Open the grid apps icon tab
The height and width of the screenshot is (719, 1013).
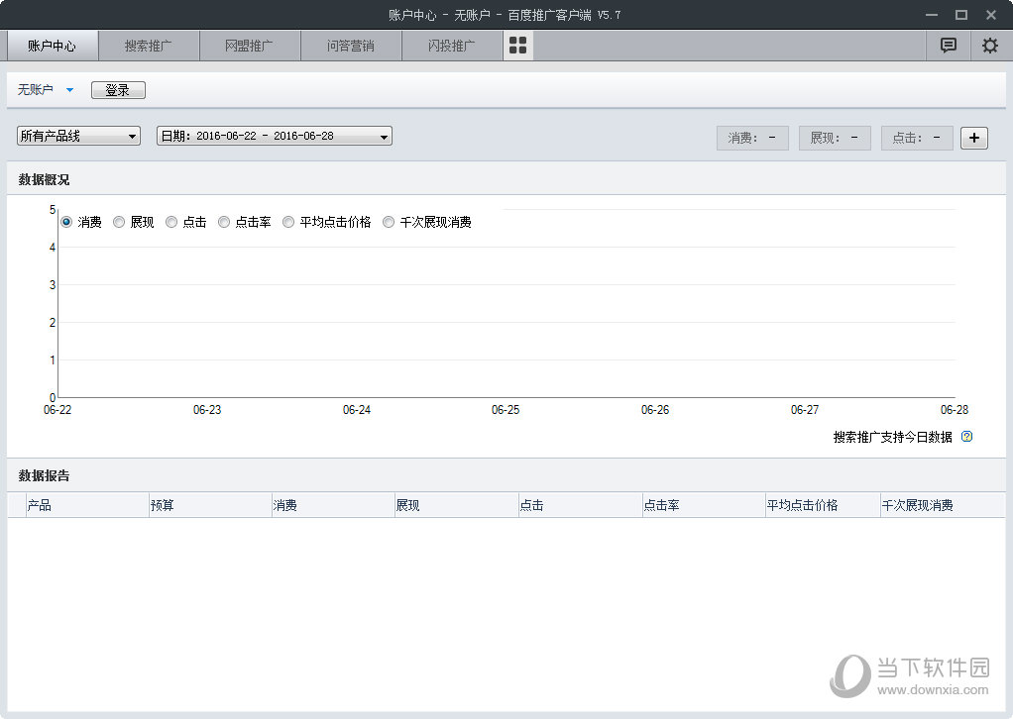click(x=518, y=46)
